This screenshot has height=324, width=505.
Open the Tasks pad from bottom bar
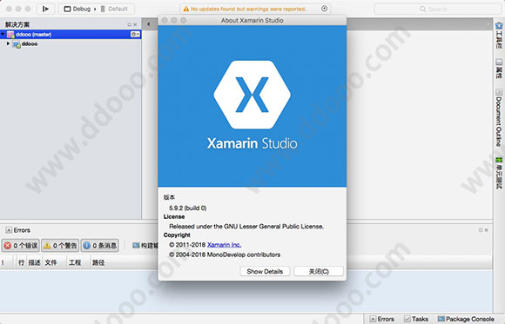point(416,319)
